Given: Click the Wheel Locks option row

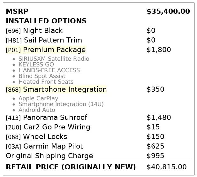Looking at the screenshot, I should coord(45,137).
